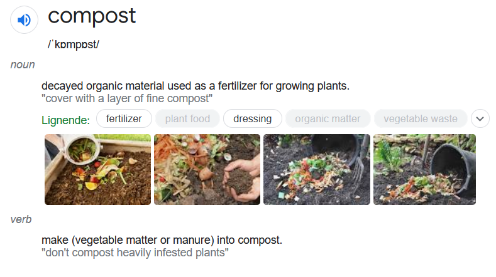496x277 pixels.
Task: Click the 'compost' headword title
Action: click(92, 16)
